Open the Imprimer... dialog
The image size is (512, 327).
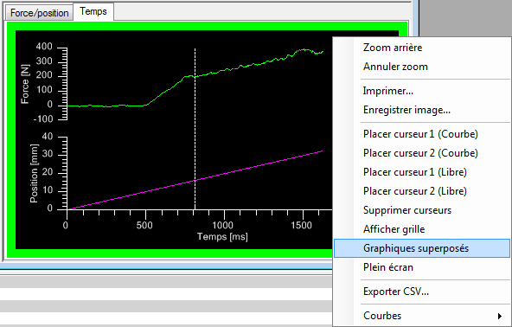pos(421,91)
